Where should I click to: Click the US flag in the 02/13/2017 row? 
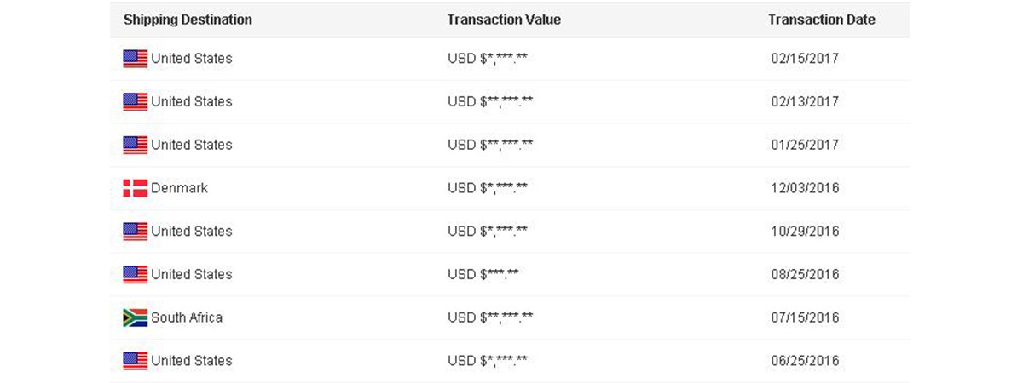135,102
